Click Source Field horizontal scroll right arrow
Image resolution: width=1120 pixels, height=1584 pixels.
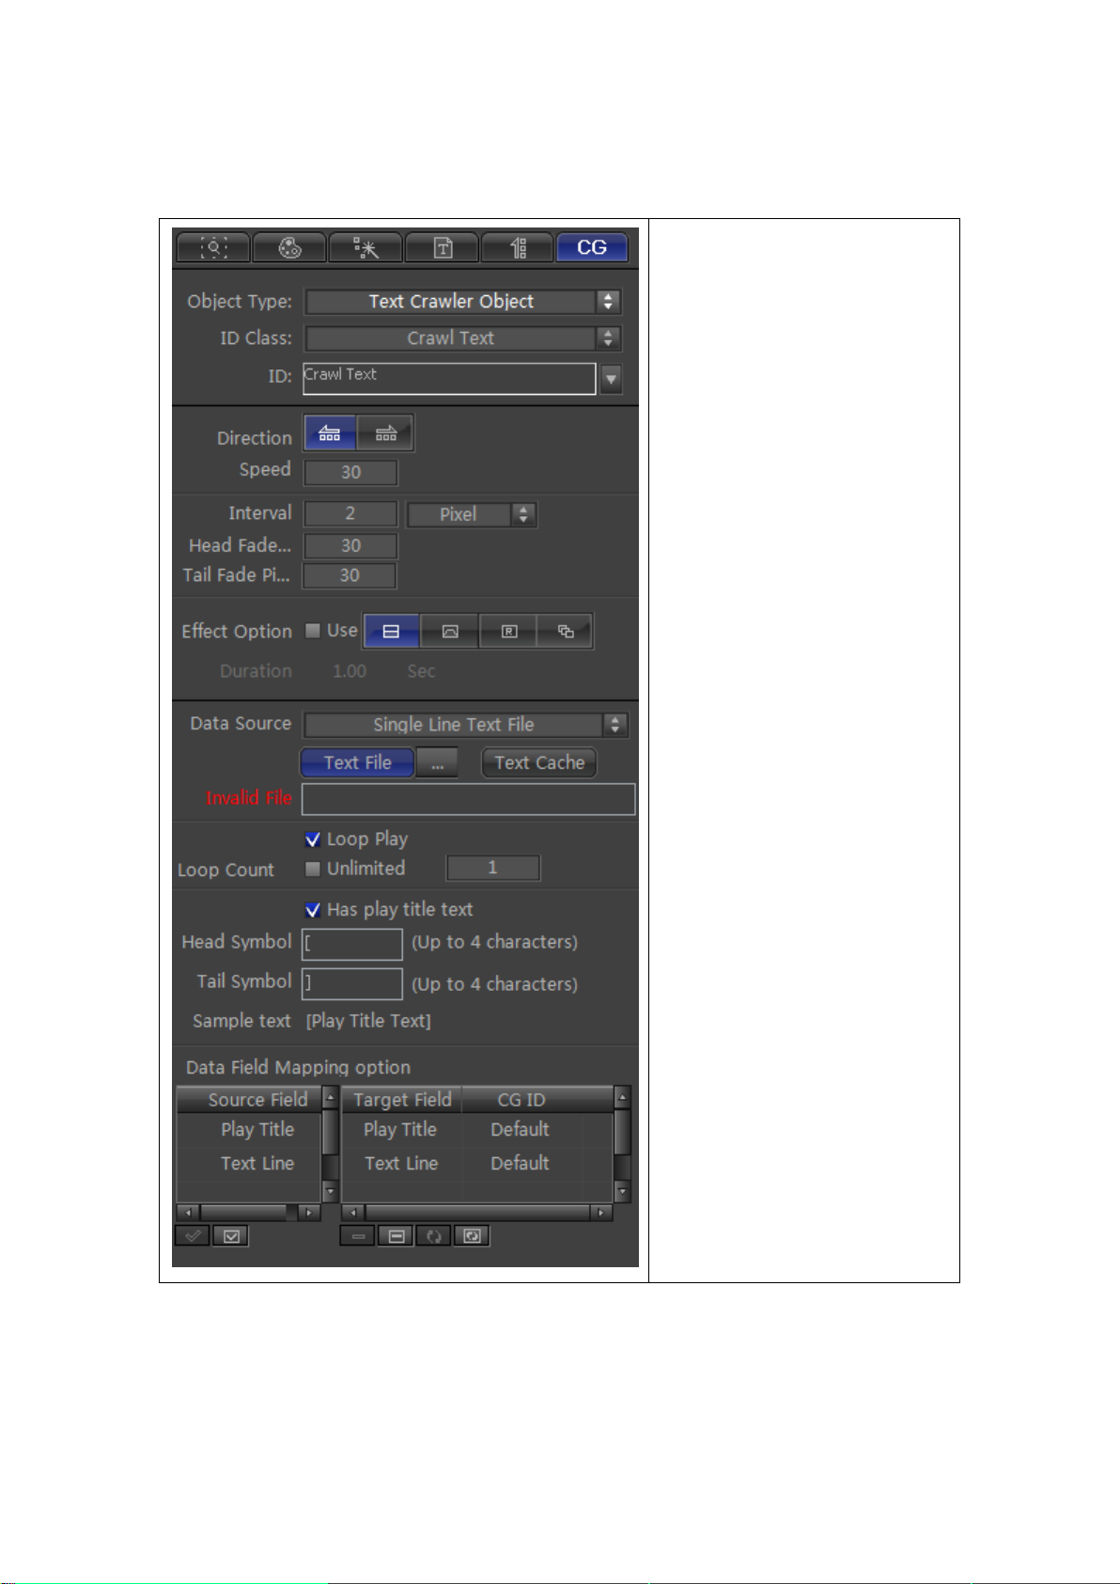[x=309, y=1213]
